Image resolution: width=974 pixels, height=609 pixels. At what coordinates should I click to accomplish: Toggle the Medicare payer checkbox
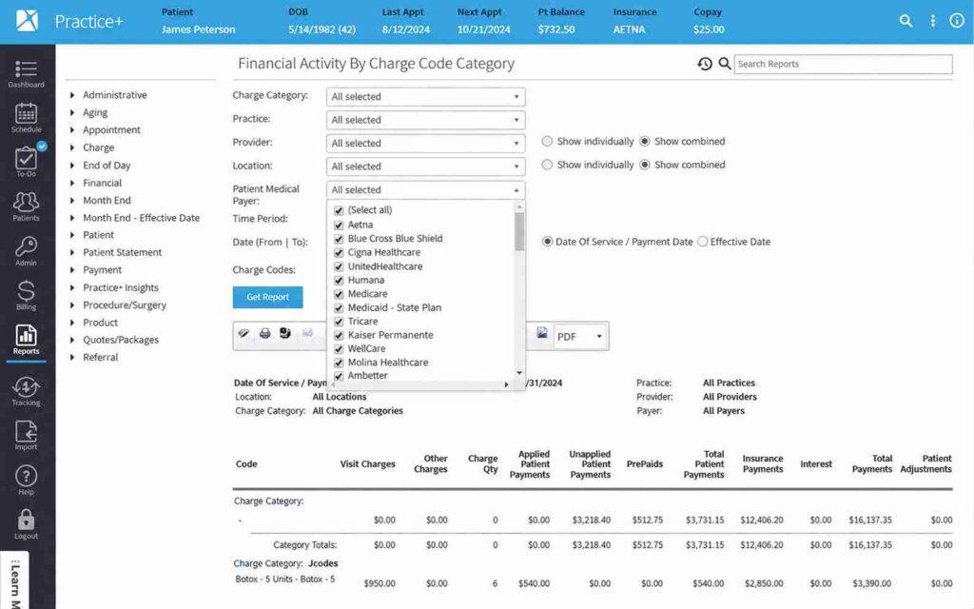(x=339, y=294)
